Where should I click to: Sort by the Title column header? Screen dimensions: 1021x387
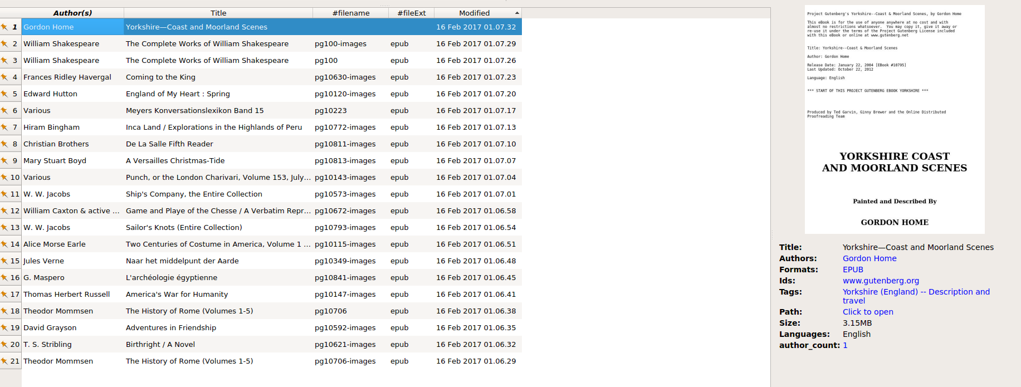coord(218,13)
